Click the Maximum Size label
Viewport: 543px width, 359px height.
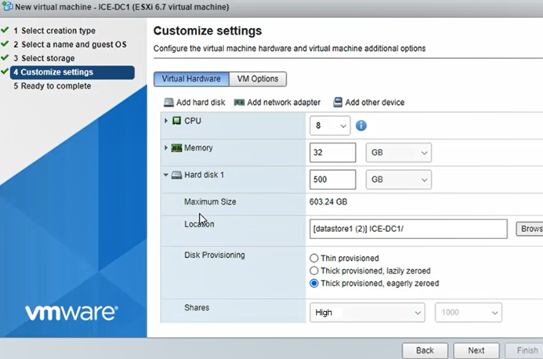(x=210, y=201)
